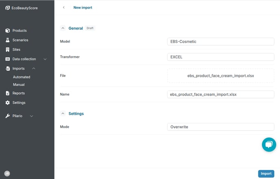Open Sites via the building icon
This screenshot has width=280, height=179.
(x=7, y=50)
